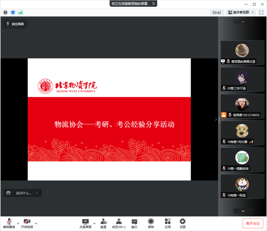Click the green network signal status icon
Viewport: 267px width, 231px height.
click(21, 13)
